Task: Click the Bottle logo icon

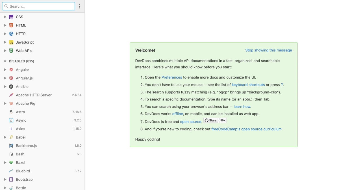Action: tap(11, 188)
